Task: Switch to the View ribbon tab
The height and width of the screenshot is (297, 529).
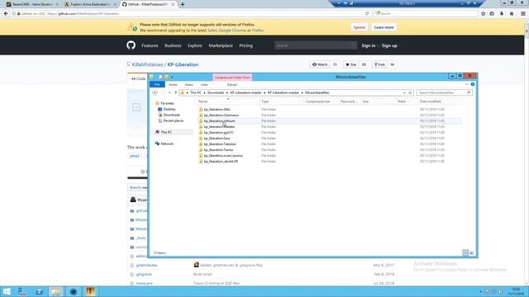Action: 204,84
